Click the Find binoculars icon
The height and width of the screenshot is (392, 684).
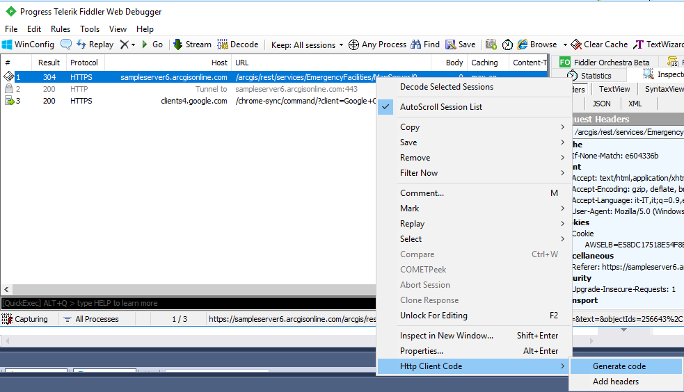point(416,44)
